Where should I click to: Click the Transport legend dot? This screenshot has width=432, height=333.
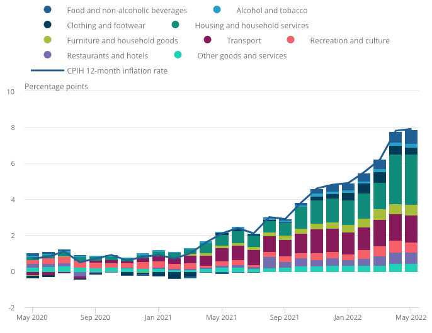208,40
